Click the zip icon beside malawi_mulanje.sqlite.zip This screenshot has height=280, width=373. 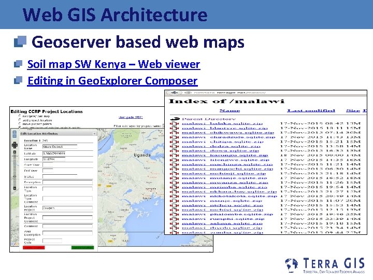(175, 178)
